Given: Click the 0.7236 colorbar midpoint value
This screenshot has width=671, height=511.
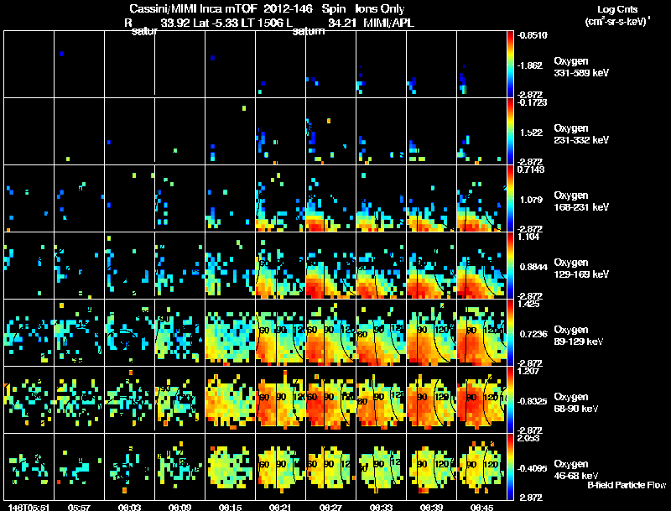Looking at the screenshot, I should (533, 334).
